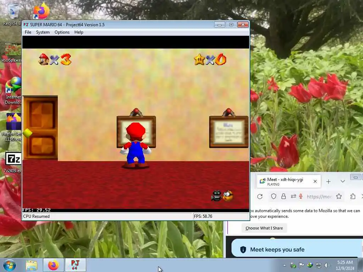Click the right framed sign on wall
The image size is (363, 272).
point(229,132)
